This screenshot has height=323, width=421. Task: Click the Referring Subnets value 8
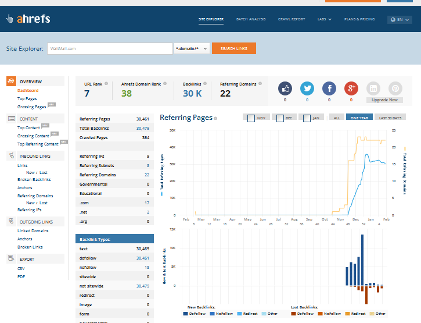[148, 165]
